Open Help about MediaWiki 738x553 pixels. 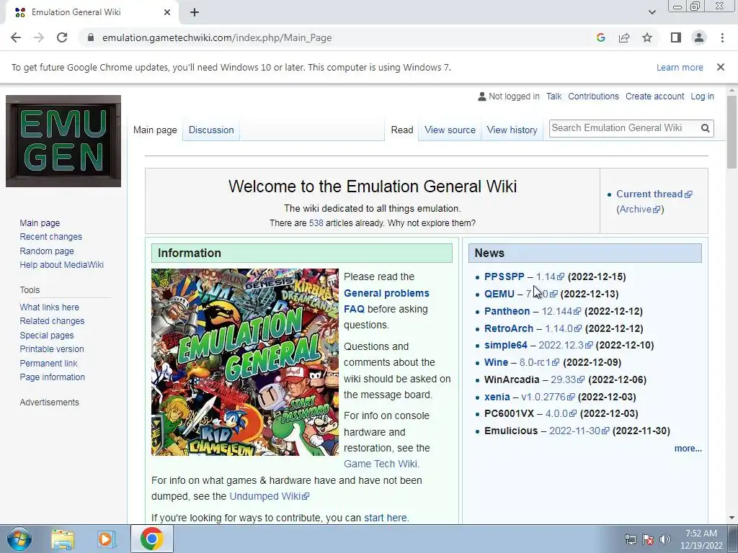coord(62,265)
